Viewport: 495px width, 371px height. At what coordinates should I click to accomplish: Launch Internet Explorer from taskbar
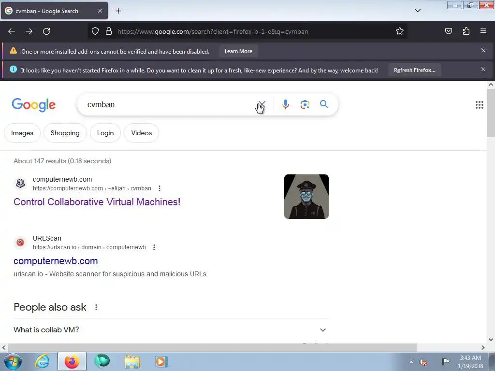tap(43, 361)
